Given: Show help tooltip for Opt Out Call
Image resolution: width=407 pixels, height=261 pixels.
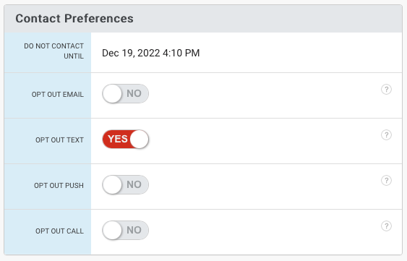Looking at the screenshot, I should point(386,226).
